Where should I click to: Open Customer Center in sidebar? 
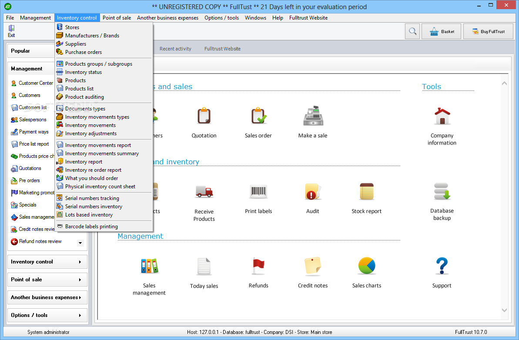click(x=32, y=83)
